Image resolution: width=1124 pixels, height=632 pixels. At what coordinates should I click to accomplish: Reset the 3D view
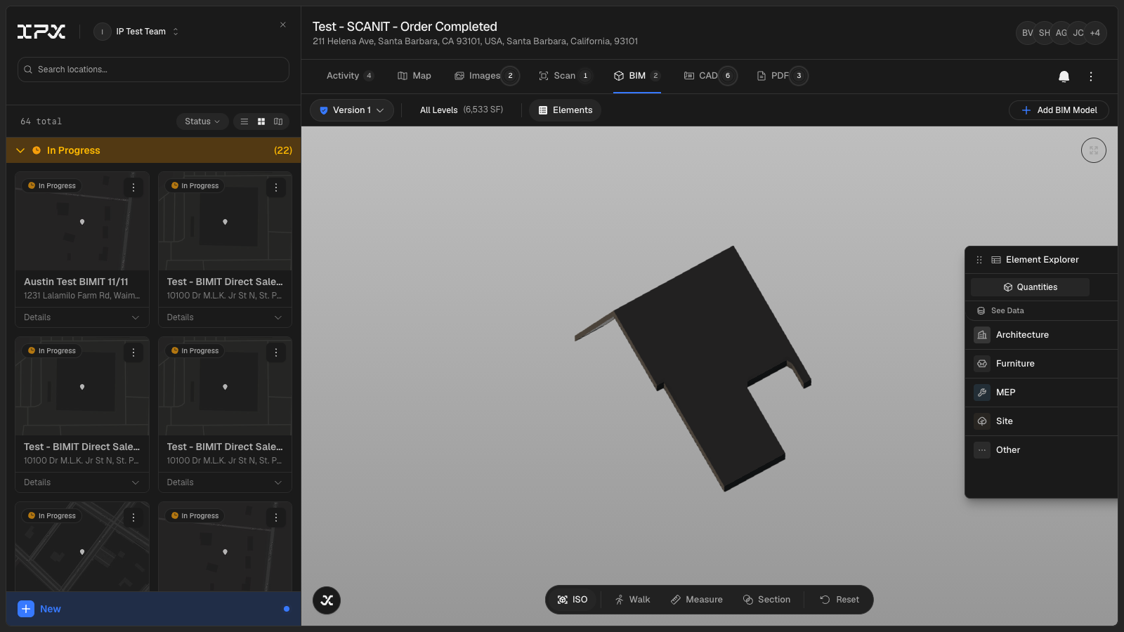[x=839, y=600]
